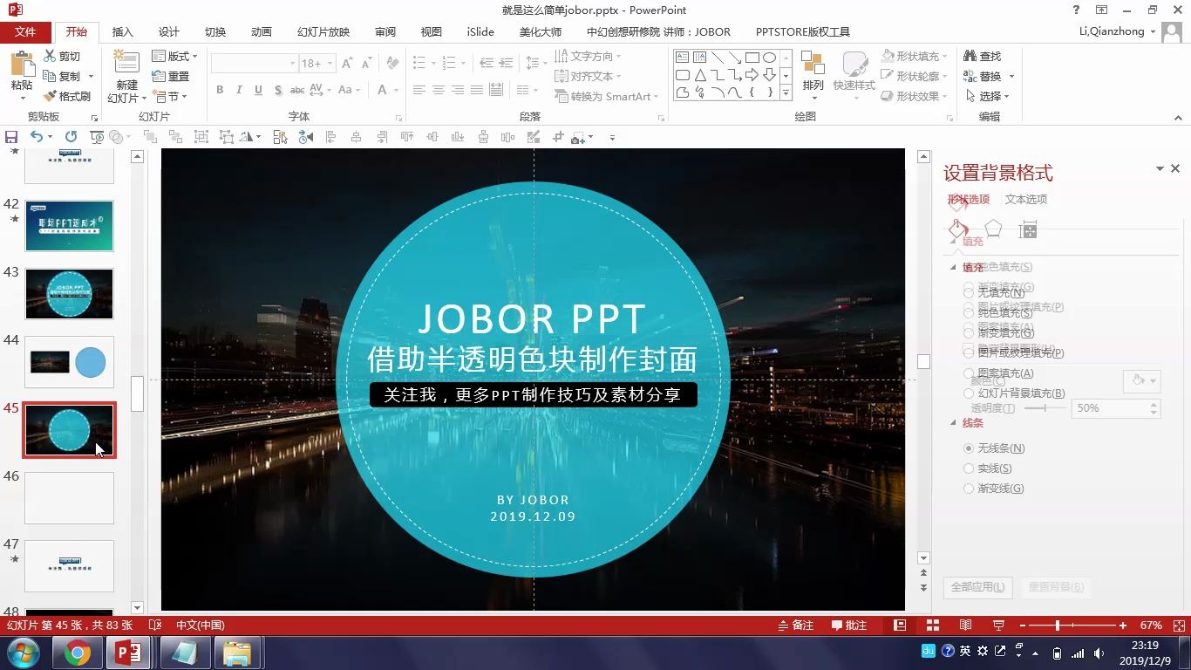
Task: Open the 选择 select dropdown
Action: (987, 96)
